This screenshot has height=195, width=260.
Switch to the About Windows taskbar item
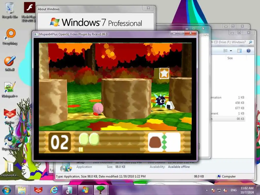(x=85, y=190)
